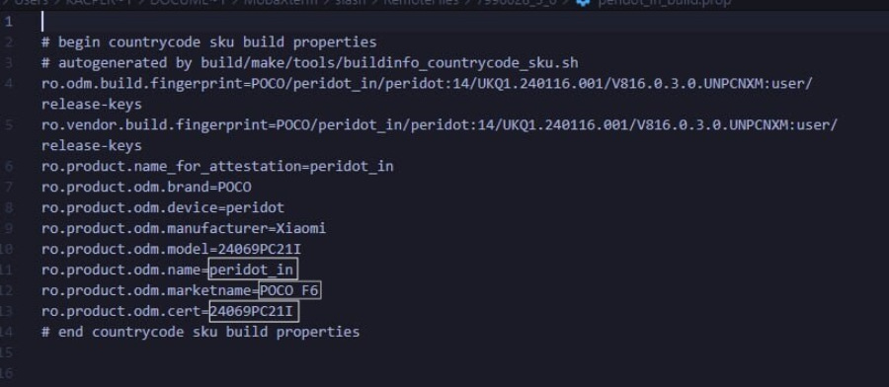The image size is (889, 387).
Task: Click the gear file icon in breadcrumb
Action: click(x=582, y=2)
